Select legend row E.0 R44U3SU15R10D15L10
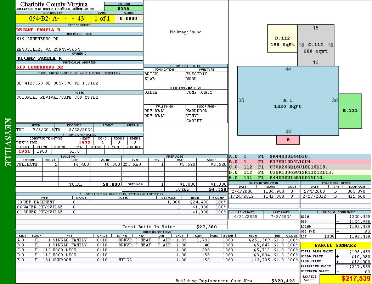Image resolution: width=372 pixels, height=284 pixels. coord(300,177)
